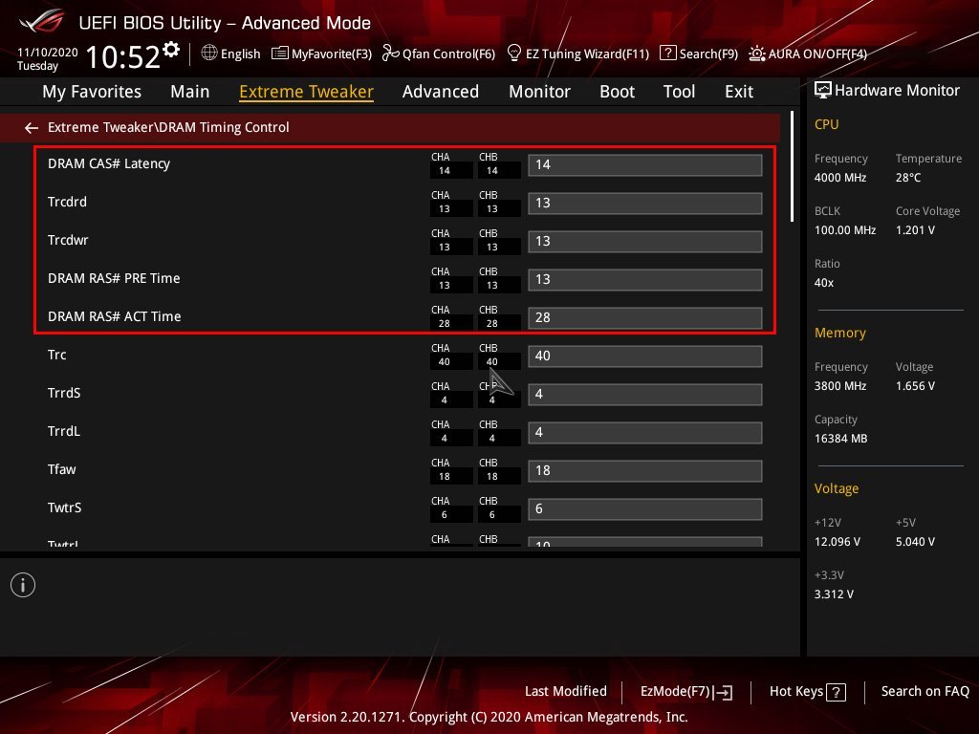Open the Boot tab
Screen dimensions: 979x734
coord(617,92)
